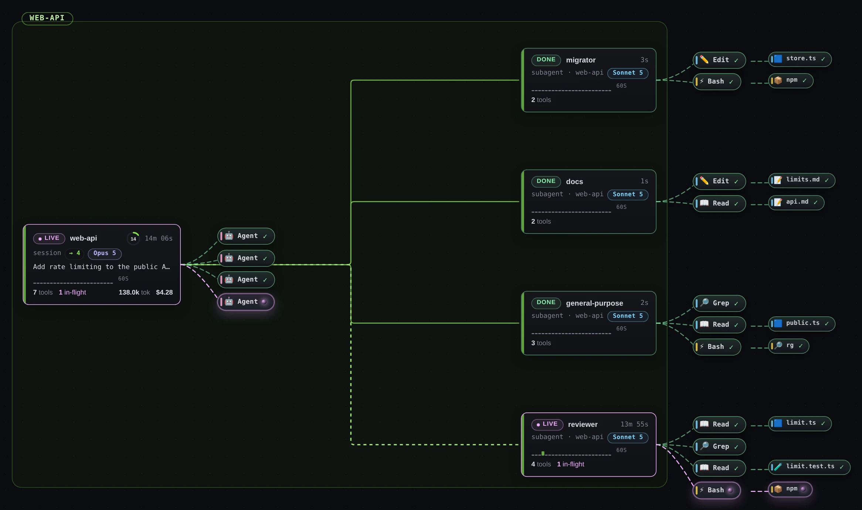Click the test tube icon on limit.test.ts
862x510 pixels.
pyautogui.click(x=778, y=467)
